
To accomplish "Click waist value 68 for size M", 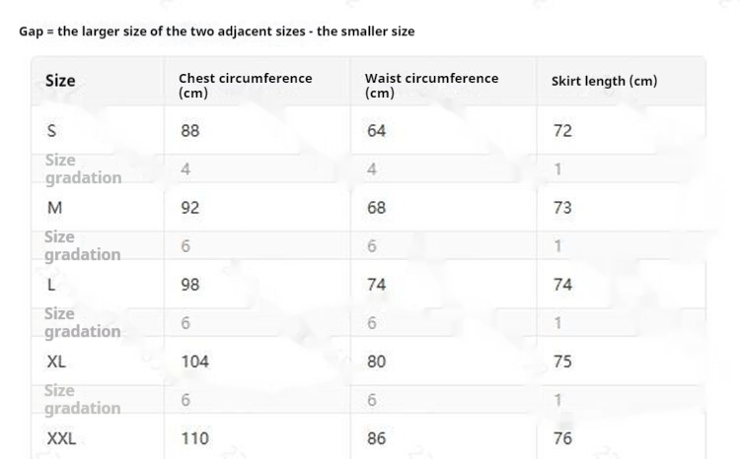I will (x=376, y=208).
